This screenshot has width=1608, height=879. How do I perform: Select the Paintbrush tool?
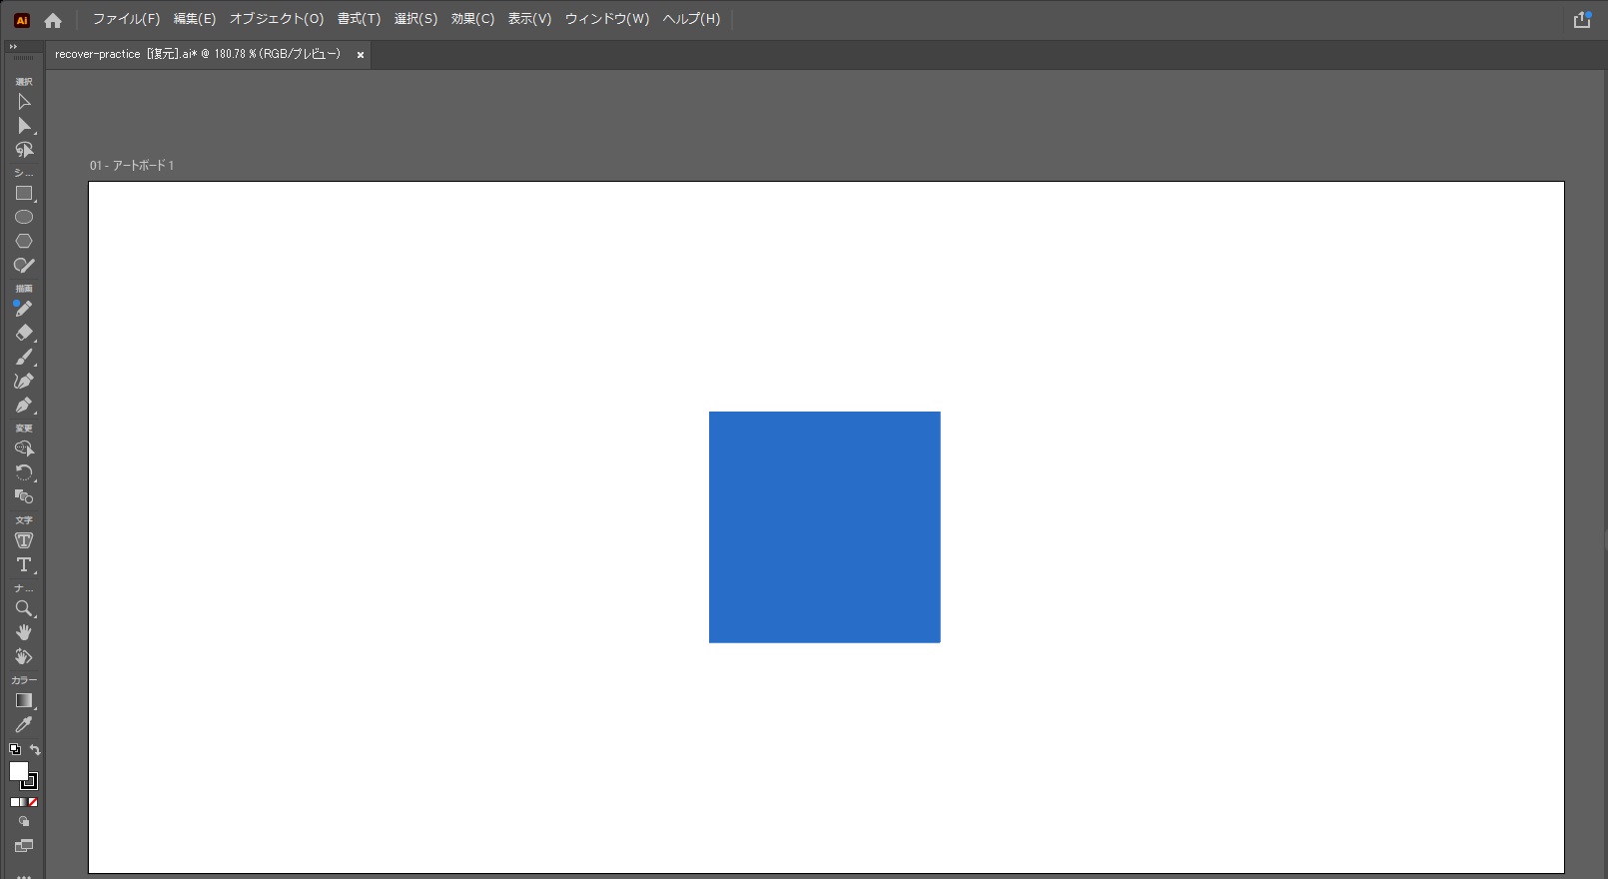pos(24,357)
